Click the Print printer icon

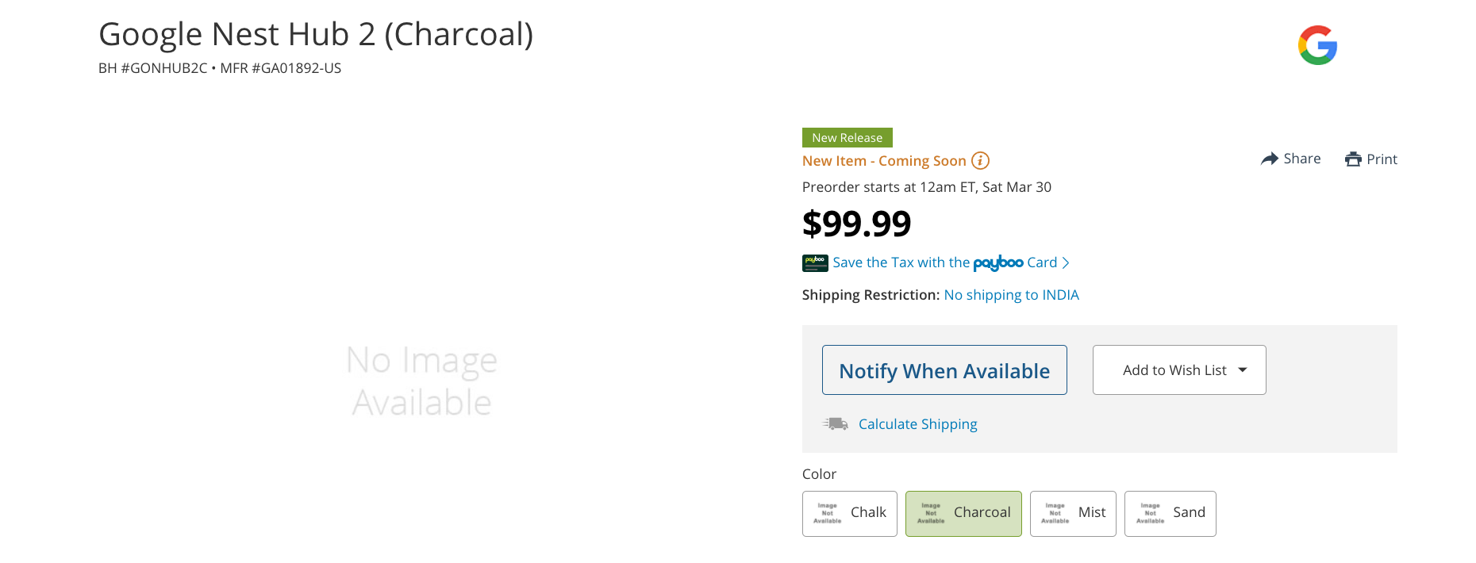pyautogui.click(x=1353, y=159)
